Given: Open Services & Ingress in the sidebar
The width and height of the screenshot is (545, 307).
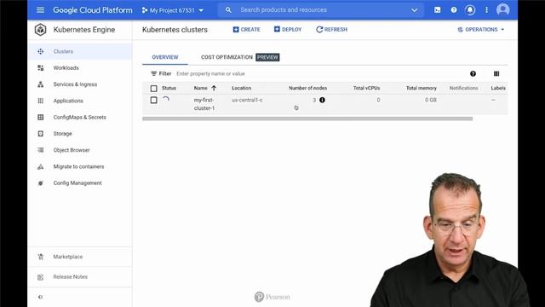Looking at the screenshot, I should pyautogui.click(x=75, y=84).
